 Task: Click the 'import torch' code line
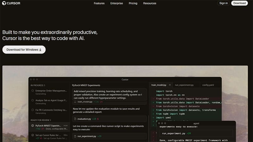tap(164, 91)
